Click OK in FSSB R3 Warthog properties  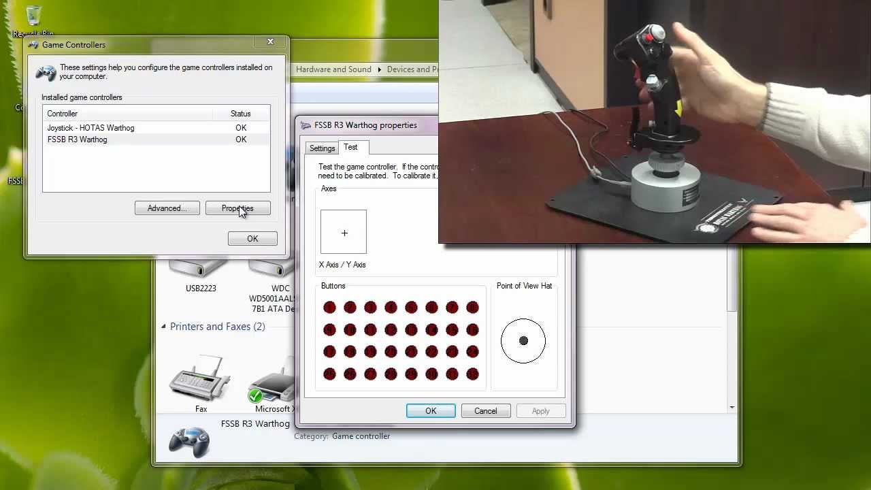click(x=431, y=411)
